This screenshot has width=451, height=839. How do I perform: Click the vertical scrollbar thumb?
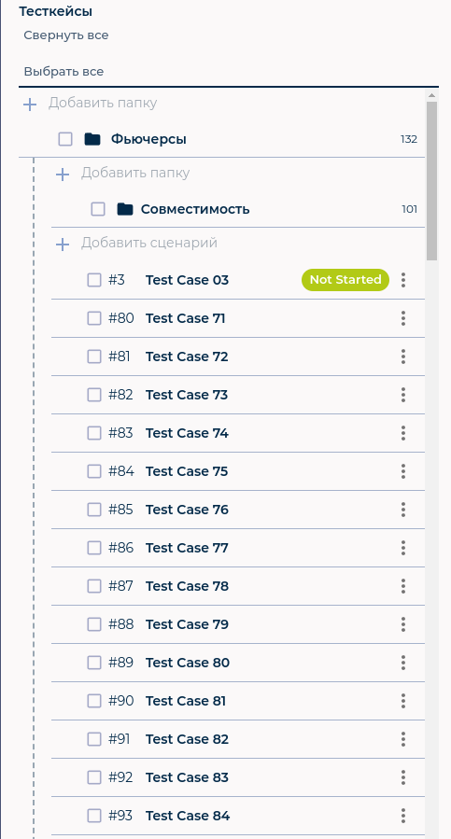431,181
